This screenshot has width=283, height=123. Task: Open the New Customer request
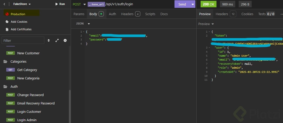(28, 53)
